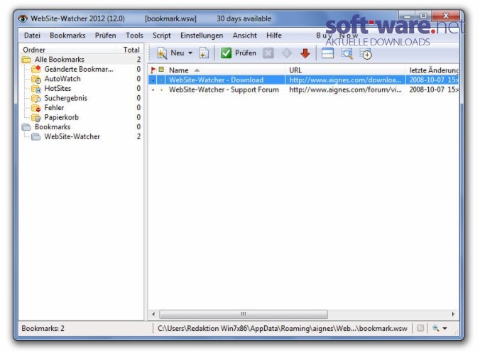Click the greyed diamond toolbar icon
Screen dimensions: 480x355
point(287,53)
